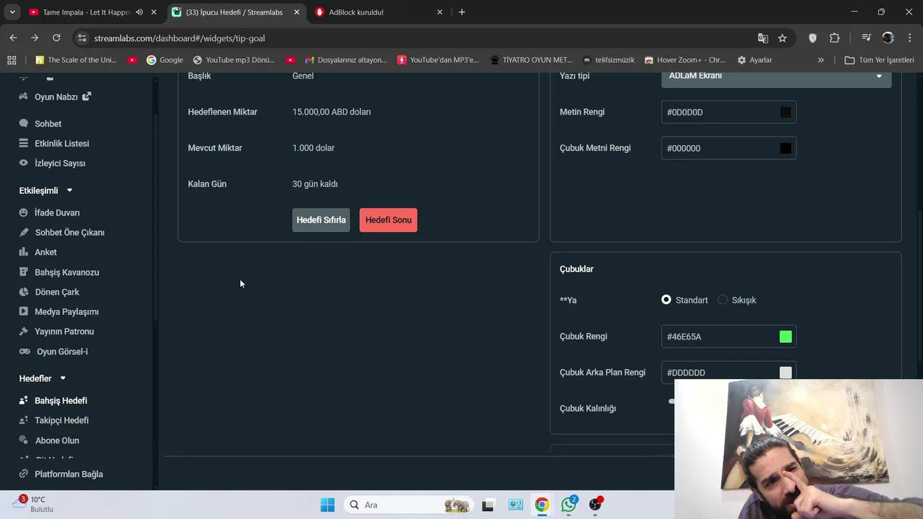Image resolution: width=923 pixels, height=519 pixels.
Task: Open the telifsizmüzik bookmark
Action: (x=609, y=60)
